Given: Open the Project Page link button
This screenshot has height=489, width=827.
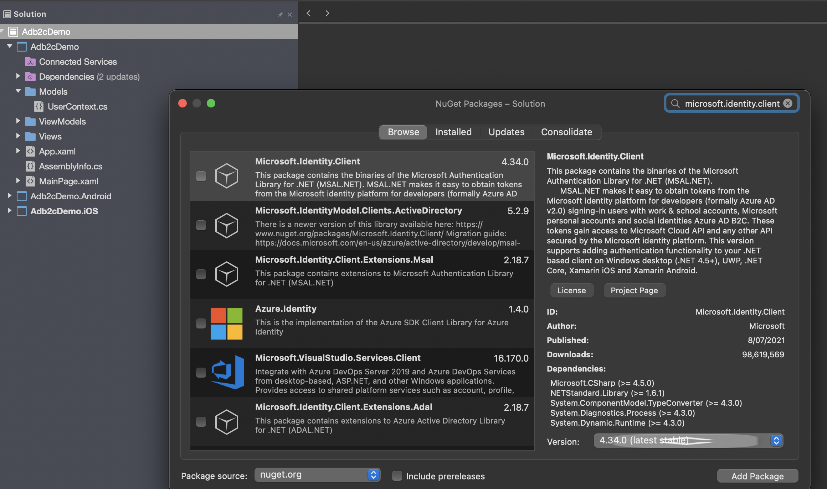Looking at the screenshot, I should [634, 290].
